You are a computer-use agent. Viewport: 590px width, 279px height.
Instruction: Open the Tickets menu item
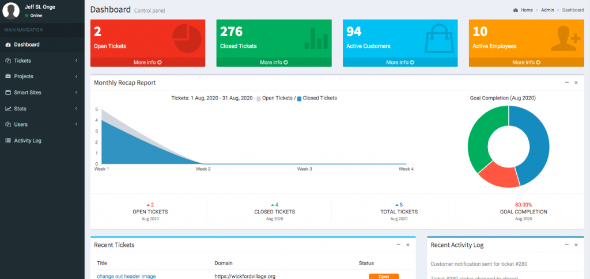[42, 60]
